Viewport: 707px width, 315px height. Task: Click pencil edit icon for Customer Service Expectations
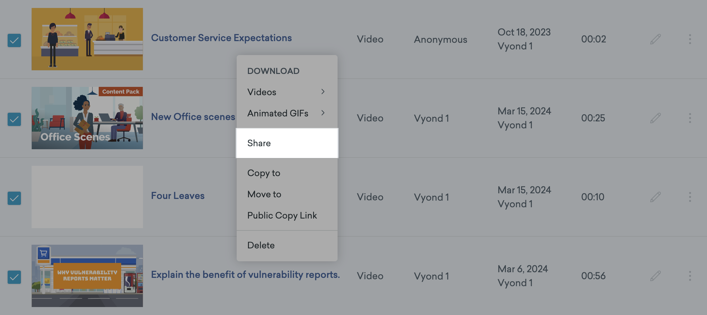pos(655,39)
